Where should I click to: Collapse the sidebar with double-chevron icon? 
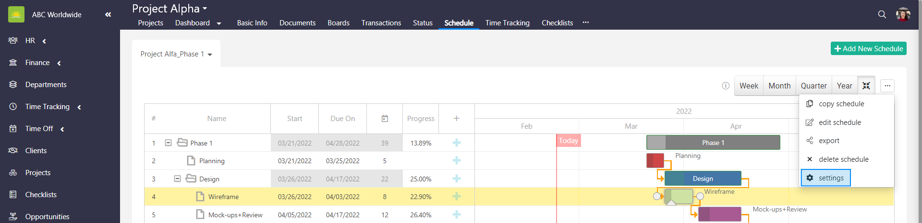pyautogui.click(x=108, y=14)
